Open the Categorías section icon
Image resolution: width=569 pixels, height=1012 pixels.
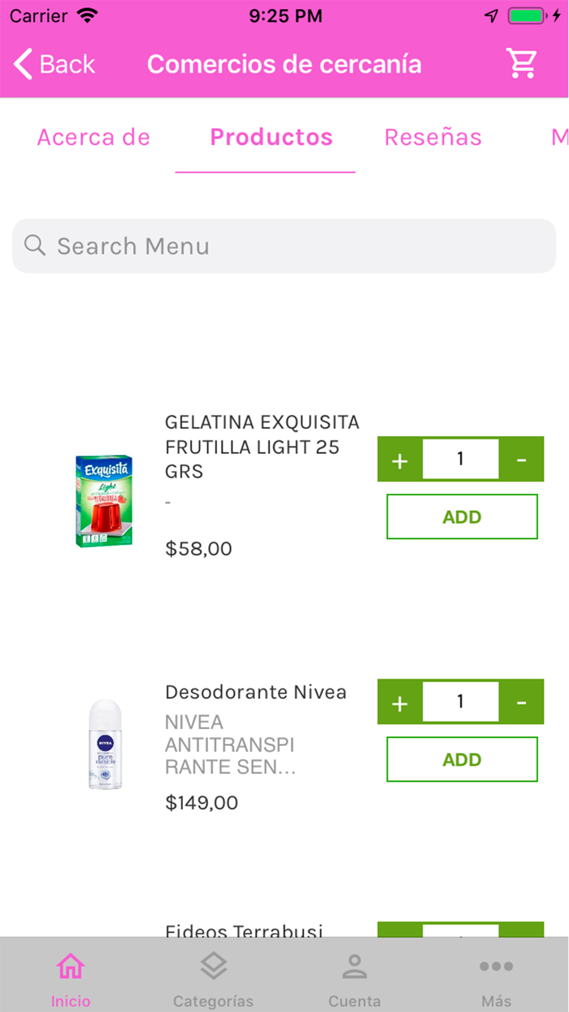[213, 966]
